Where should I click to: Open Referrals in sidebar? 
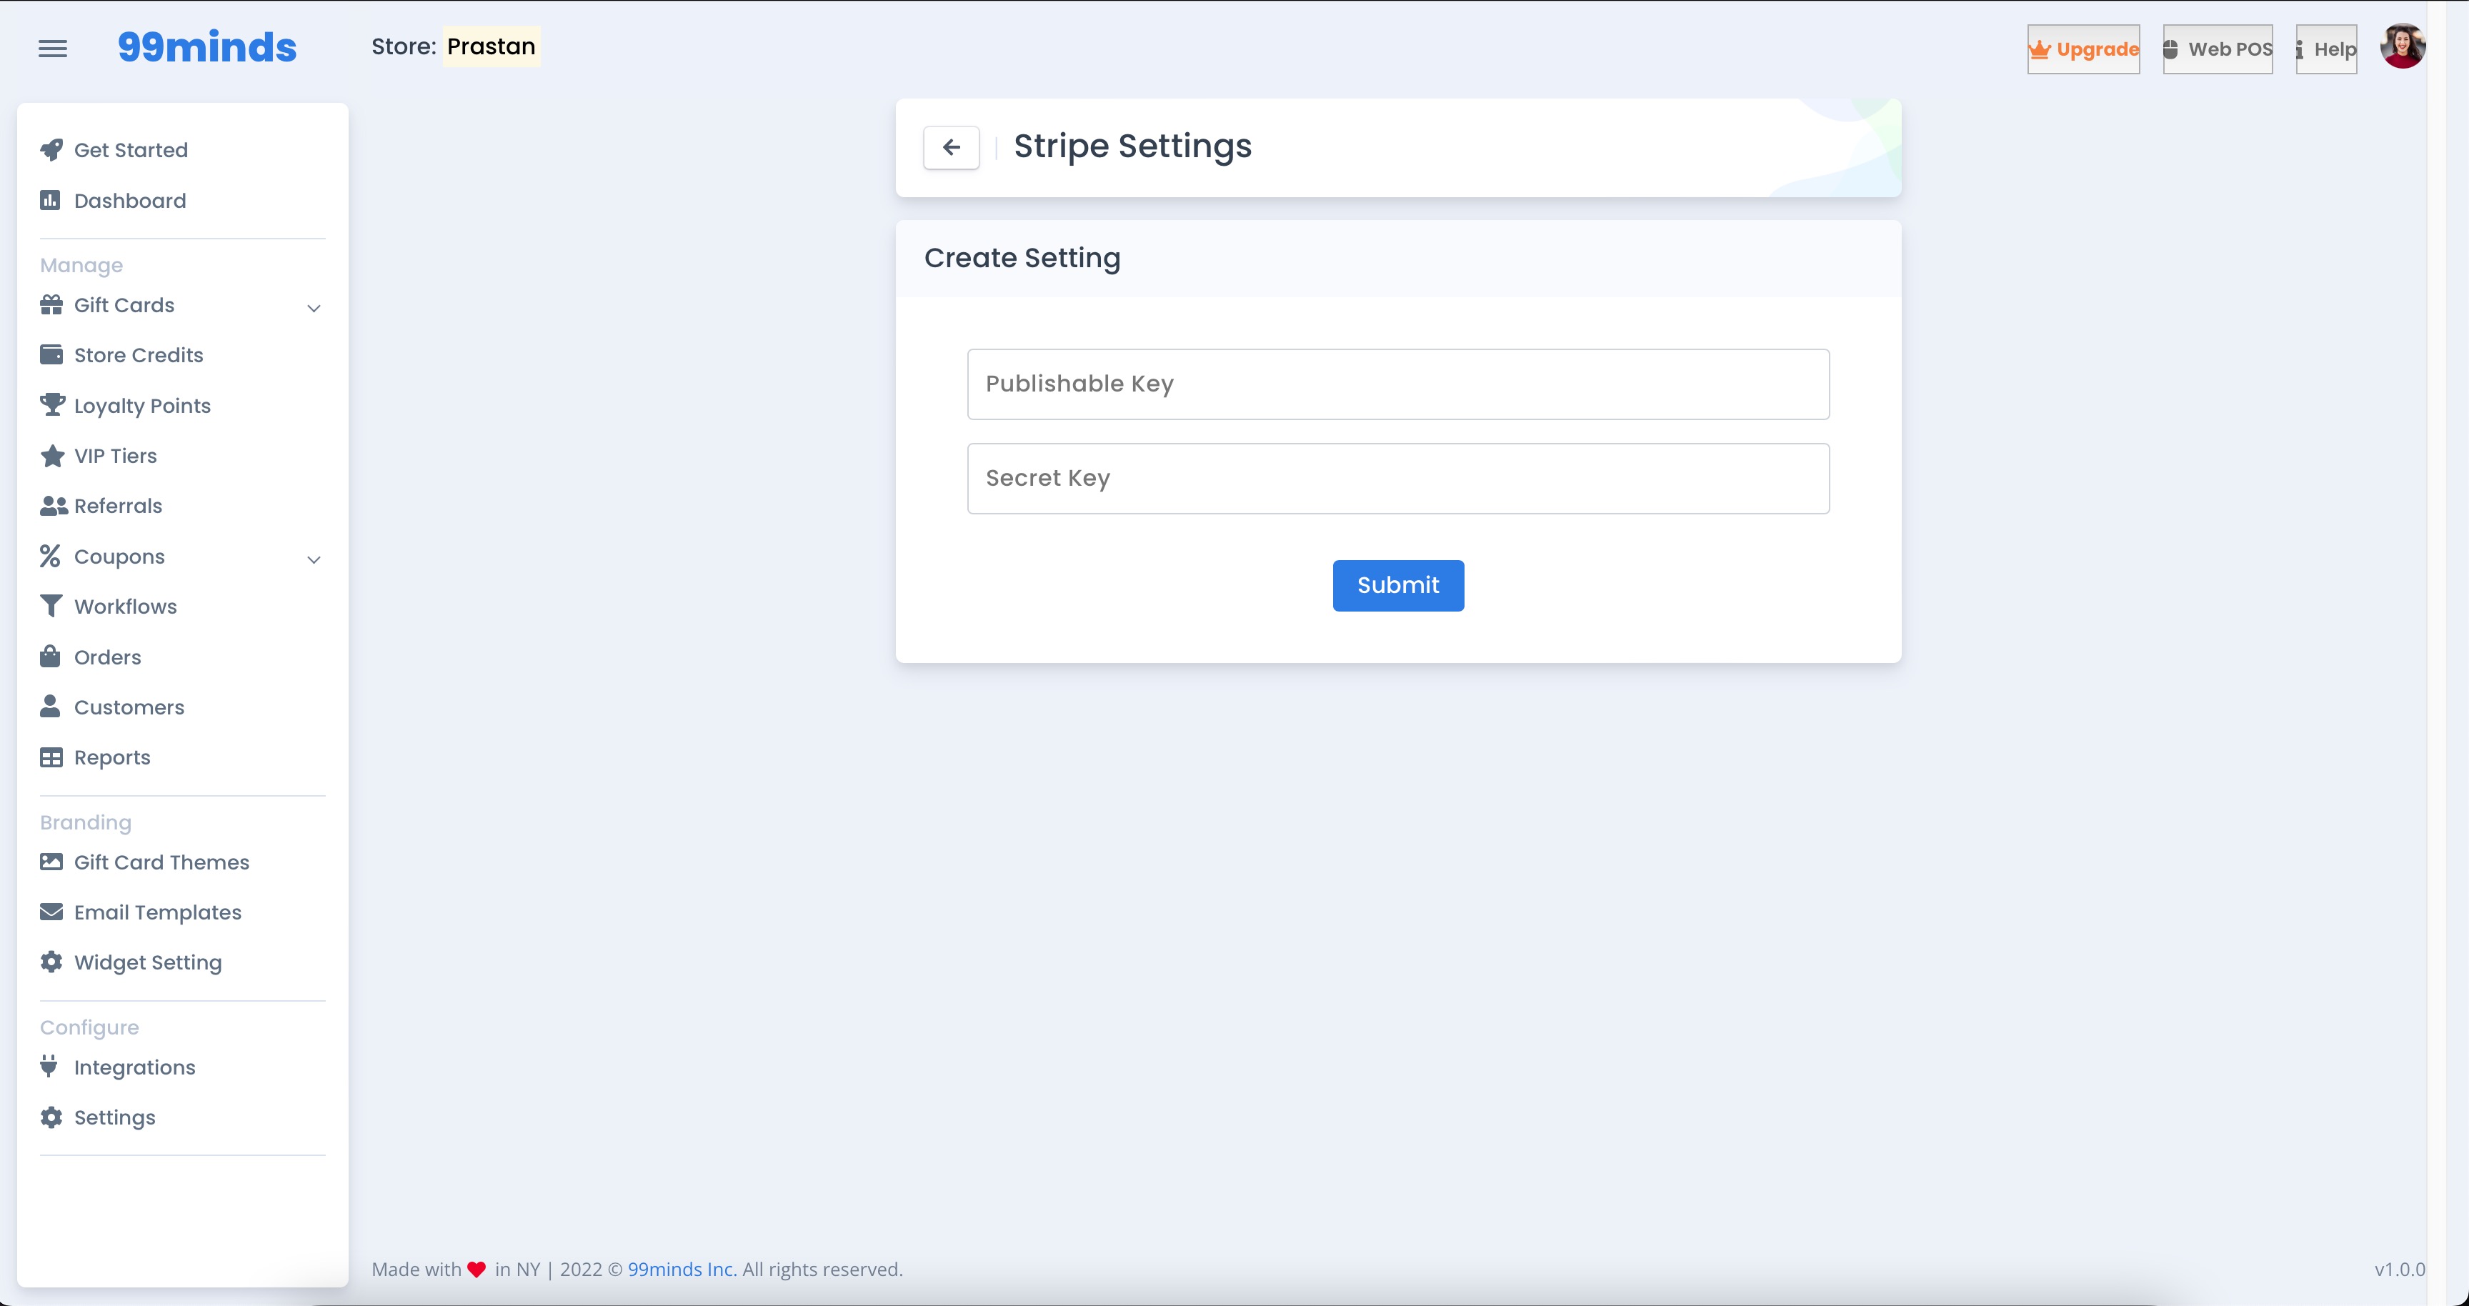(x=119, y=506)
